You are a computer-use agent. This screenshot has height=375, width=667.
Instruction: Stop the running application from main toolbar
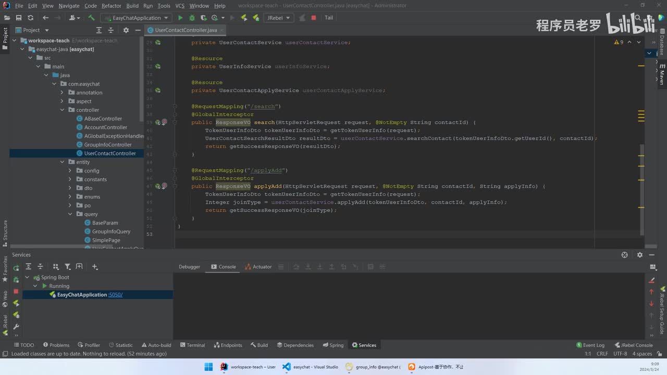(314, 18)
